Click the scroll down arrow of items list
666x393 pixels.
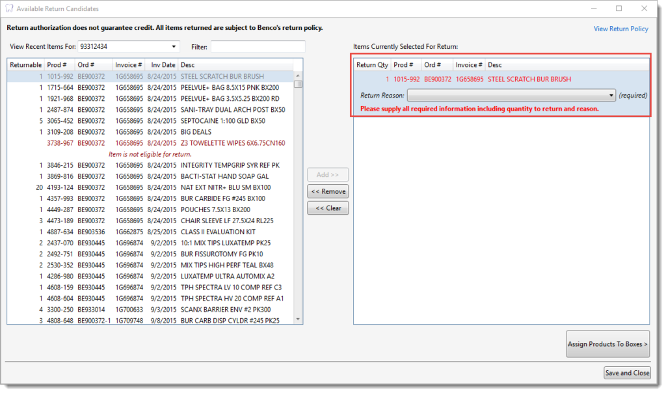pos(298,319)
